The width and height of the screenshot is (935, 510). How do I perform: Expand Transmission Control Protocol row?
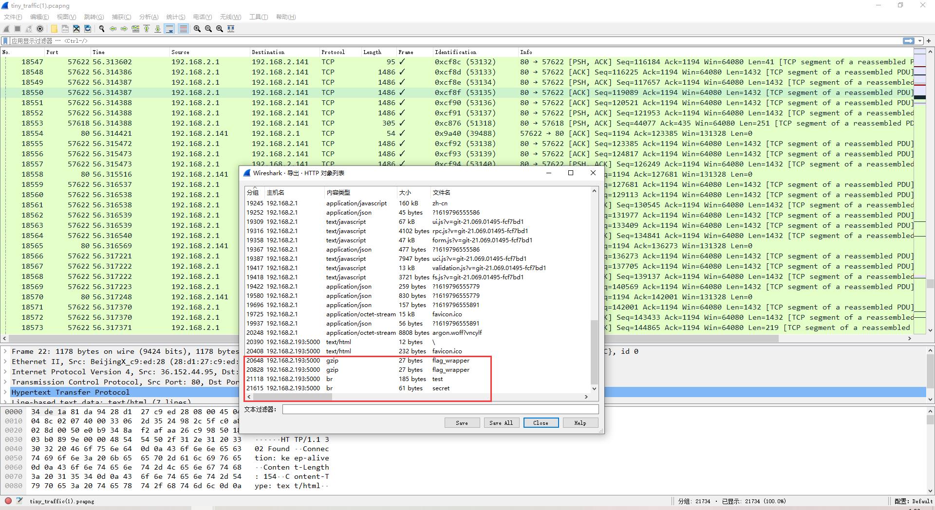click(6, 382)
